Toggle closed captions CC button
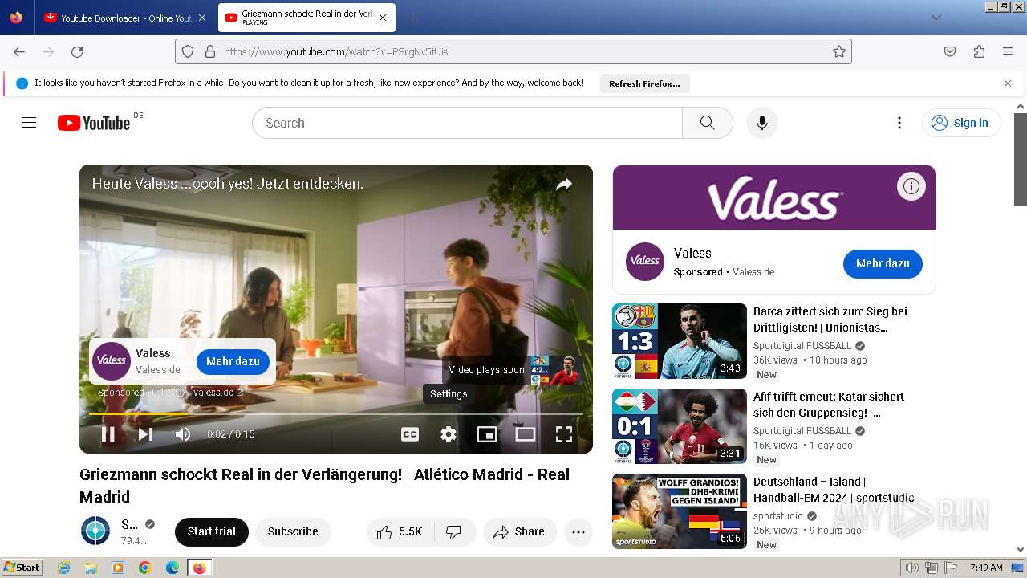 [410, 434]
